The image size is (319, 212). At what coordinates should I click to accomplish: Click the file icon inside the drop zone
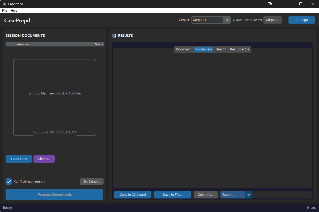pyautogui.click(x=30, y=93)
